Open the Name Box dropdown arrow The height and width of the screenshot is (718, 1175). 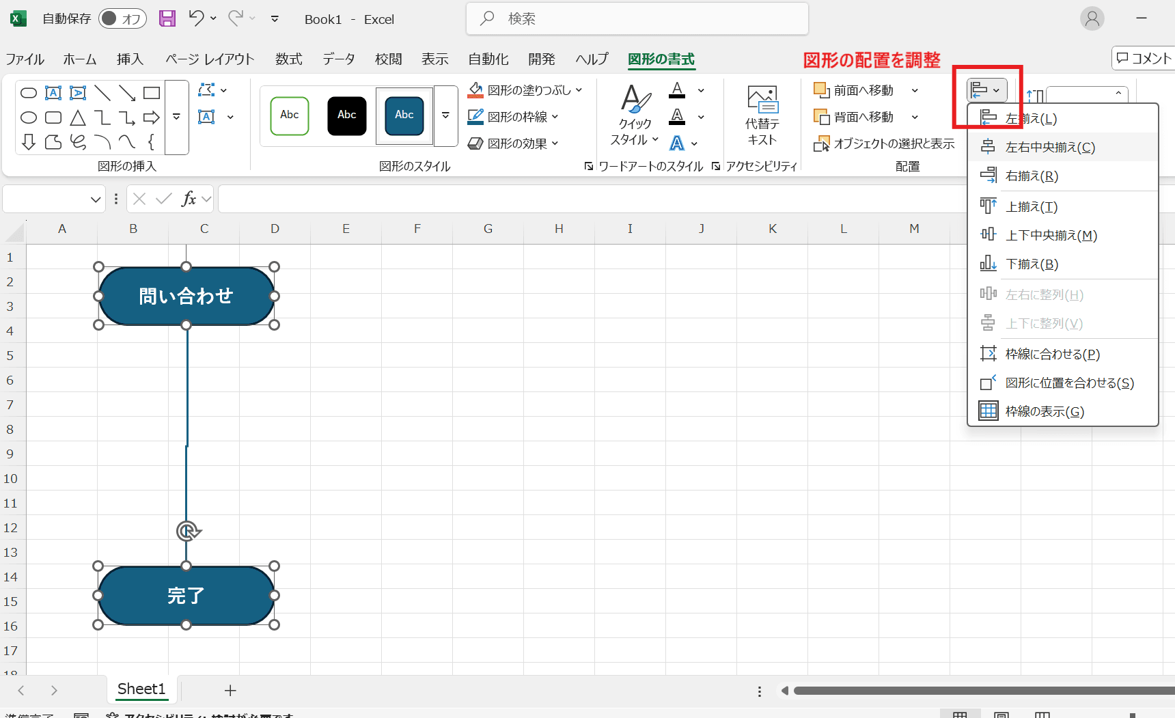(96, 199)
